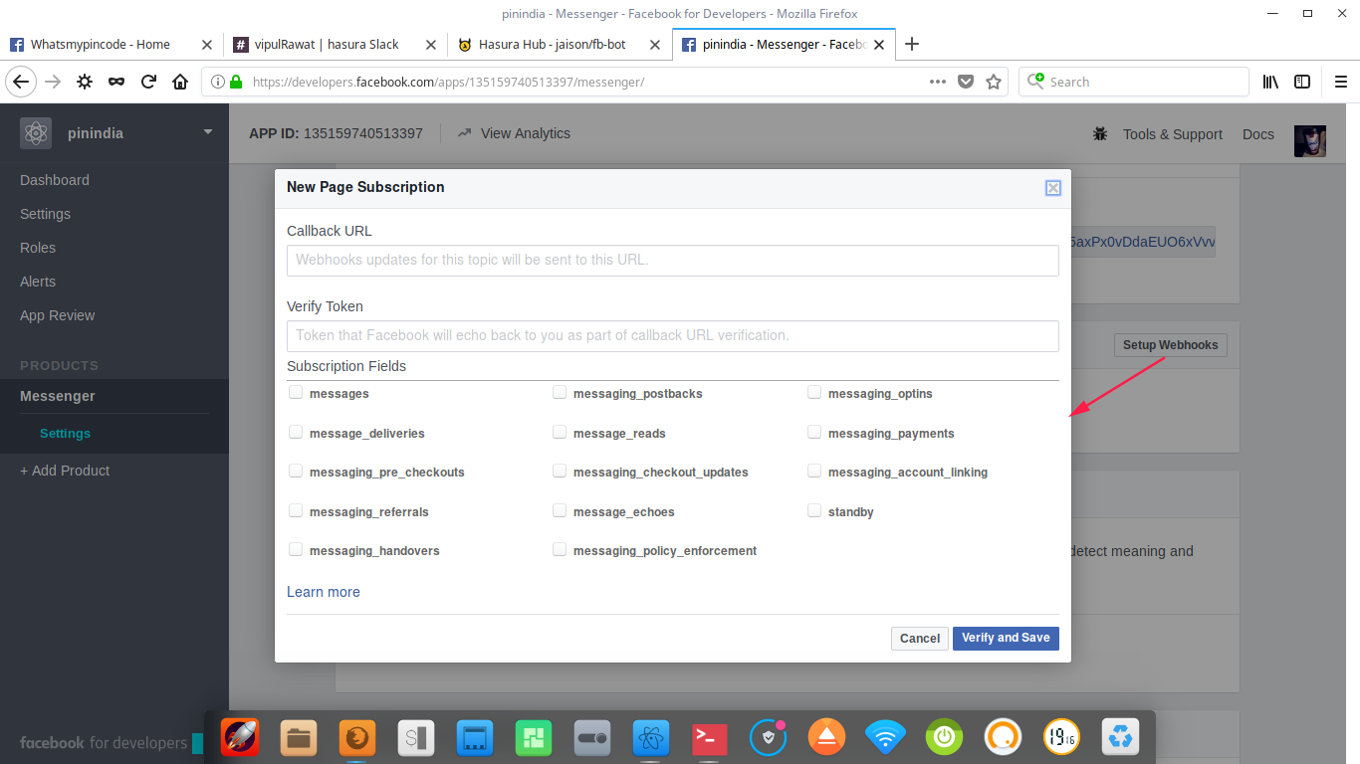The height and width of the screenshot is (764, 1360).
Task: Open the file manager from the dock
Action: (299, 738)
